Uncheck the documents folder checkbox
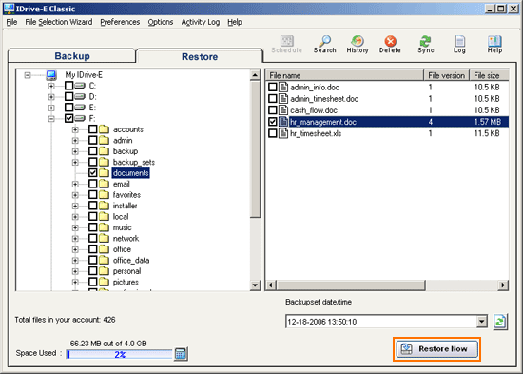 93,172
